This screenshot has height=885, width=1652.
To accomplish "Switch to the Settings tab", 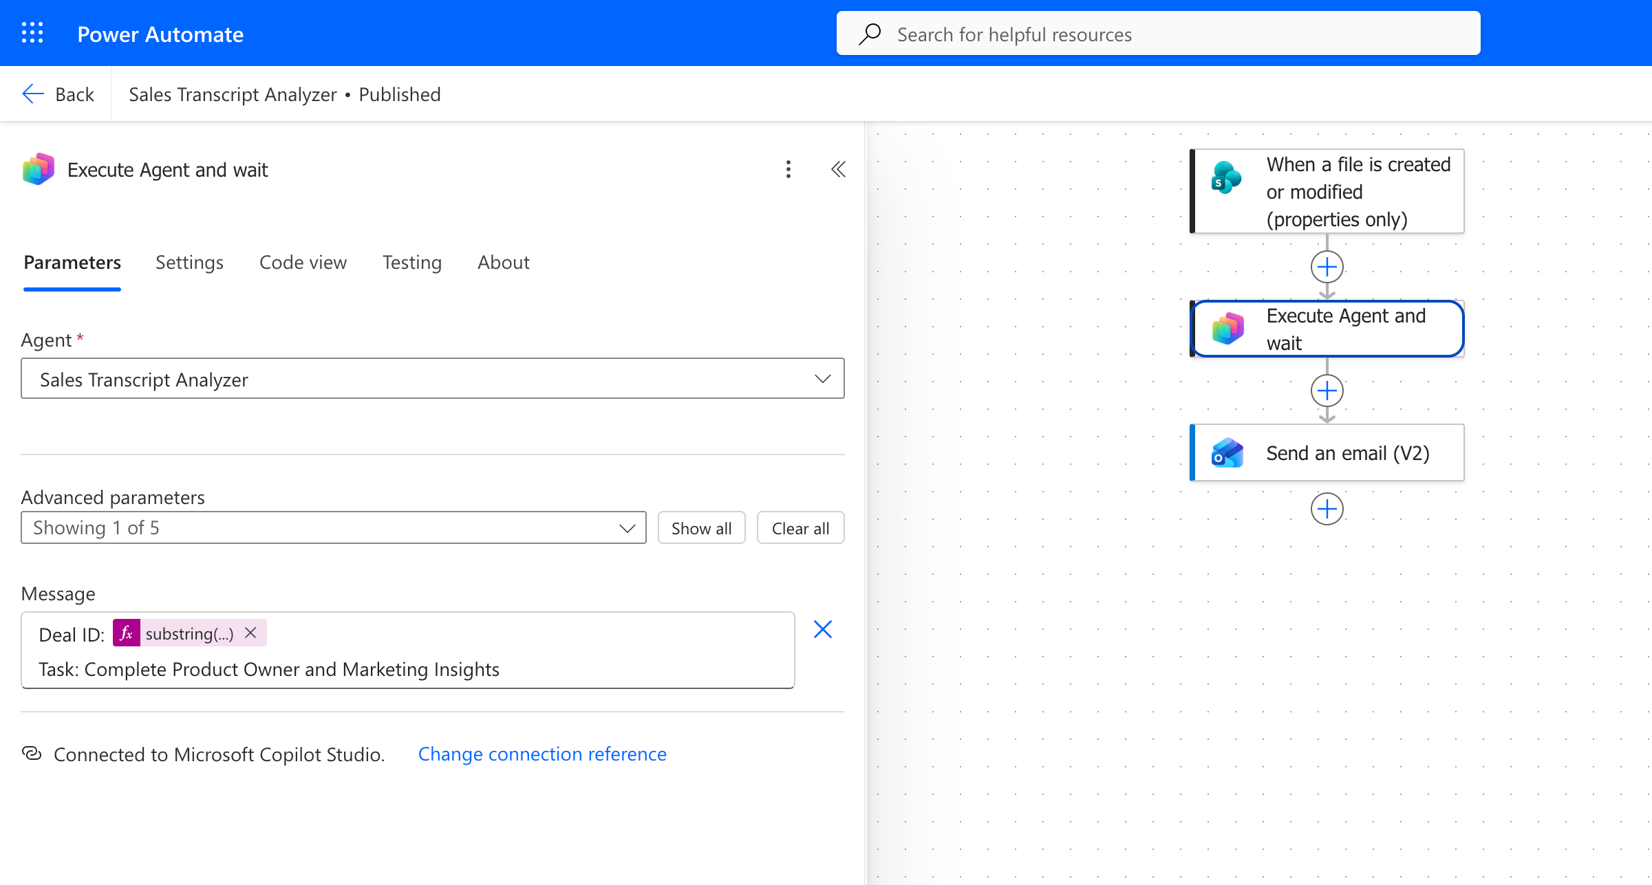I will [189, 262].
